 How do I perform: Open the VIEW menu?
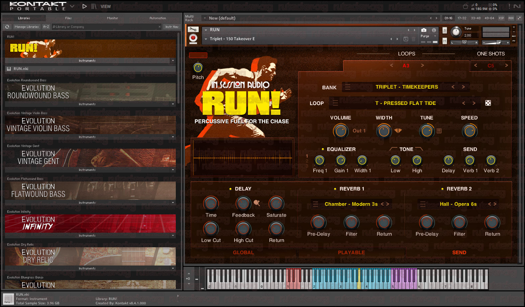[106, 6]
